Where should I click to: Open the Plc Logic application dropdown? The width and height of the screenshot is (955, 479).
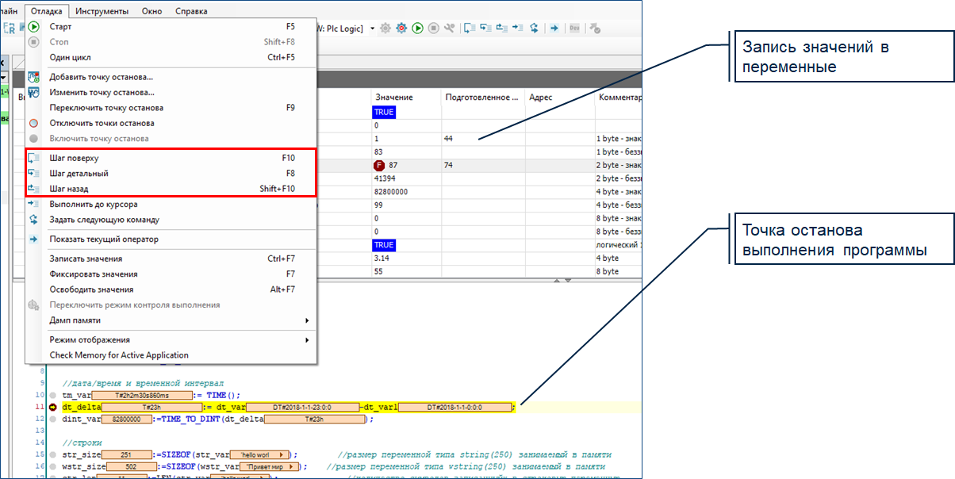372,29
